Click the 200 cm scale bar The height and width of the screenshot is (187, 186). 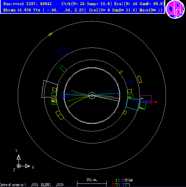click(x=92, y=182)
